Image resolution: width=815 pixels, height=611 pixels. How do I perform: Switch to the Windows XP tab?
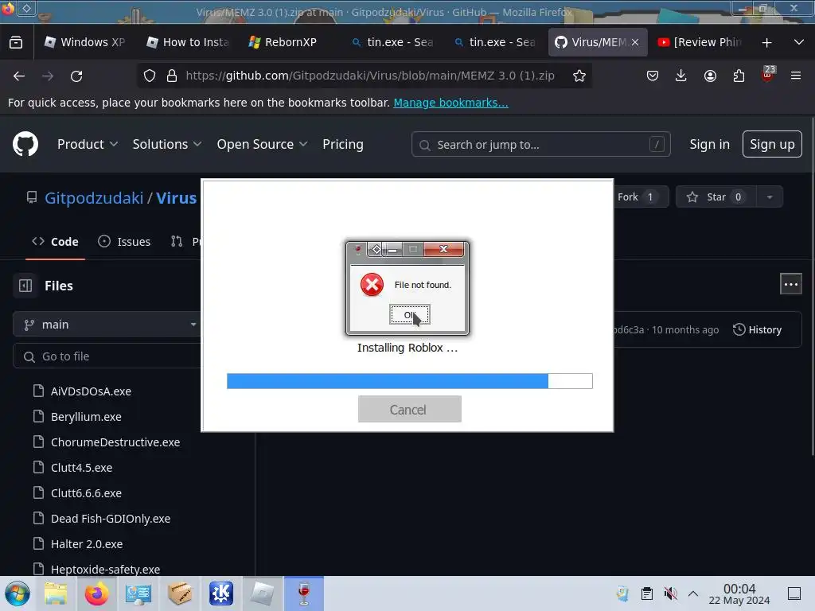[84, 42]
